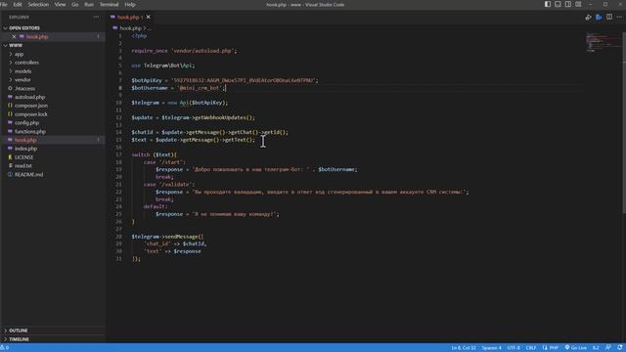The image size is (626, 352).
Task: Toggle secondary sidebar layout icon
Action: (x=568, y=4)
